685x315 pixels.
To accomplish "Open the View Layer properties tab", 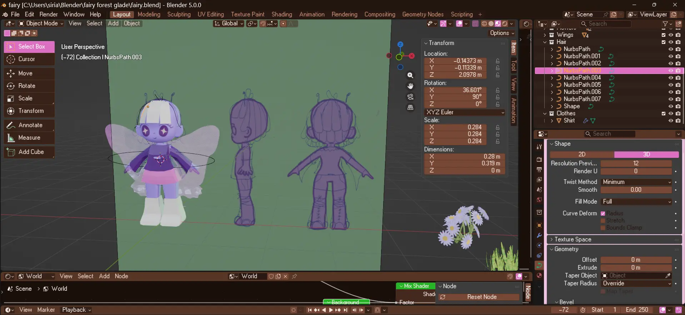I will tap(539, 179).
